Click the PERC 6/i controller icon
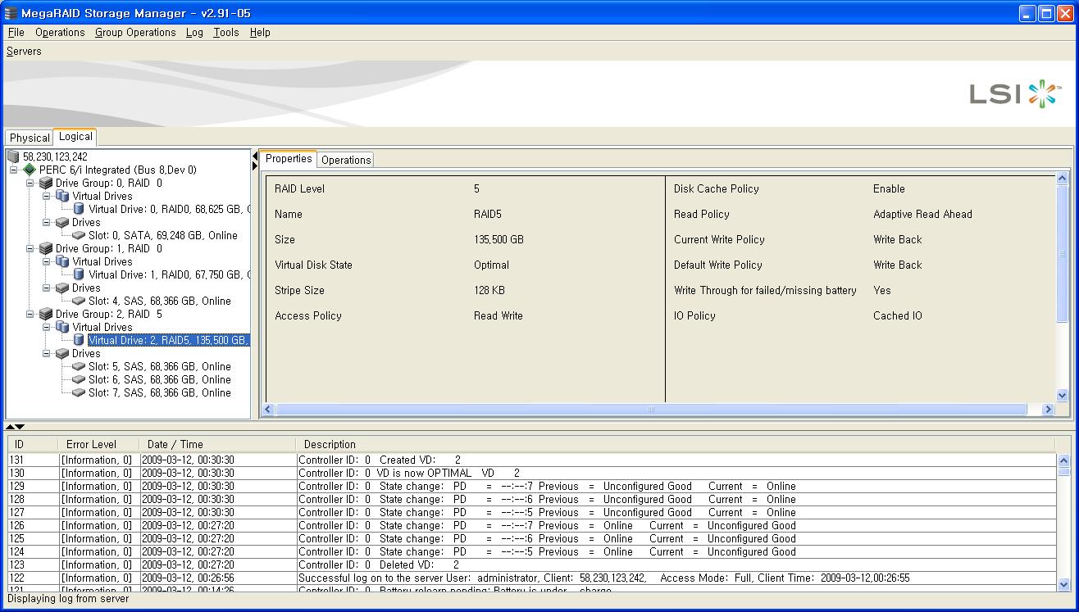The image size is (1079, 612). 30,170
